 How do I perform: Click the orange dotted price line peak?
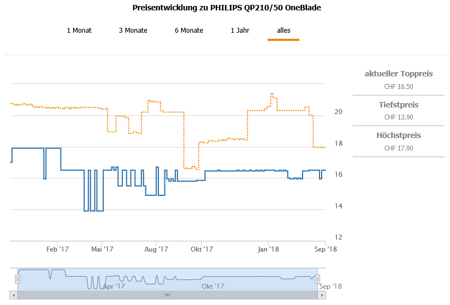coord(271,94)
